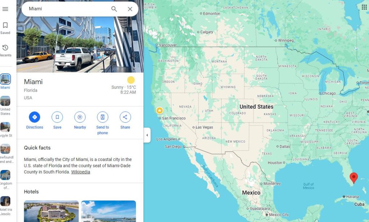Clear the Miami search text

tap(130, 9)
